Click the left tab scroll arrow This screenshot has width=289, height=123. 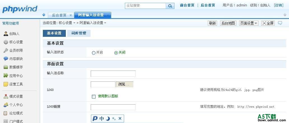pos(44,15)
